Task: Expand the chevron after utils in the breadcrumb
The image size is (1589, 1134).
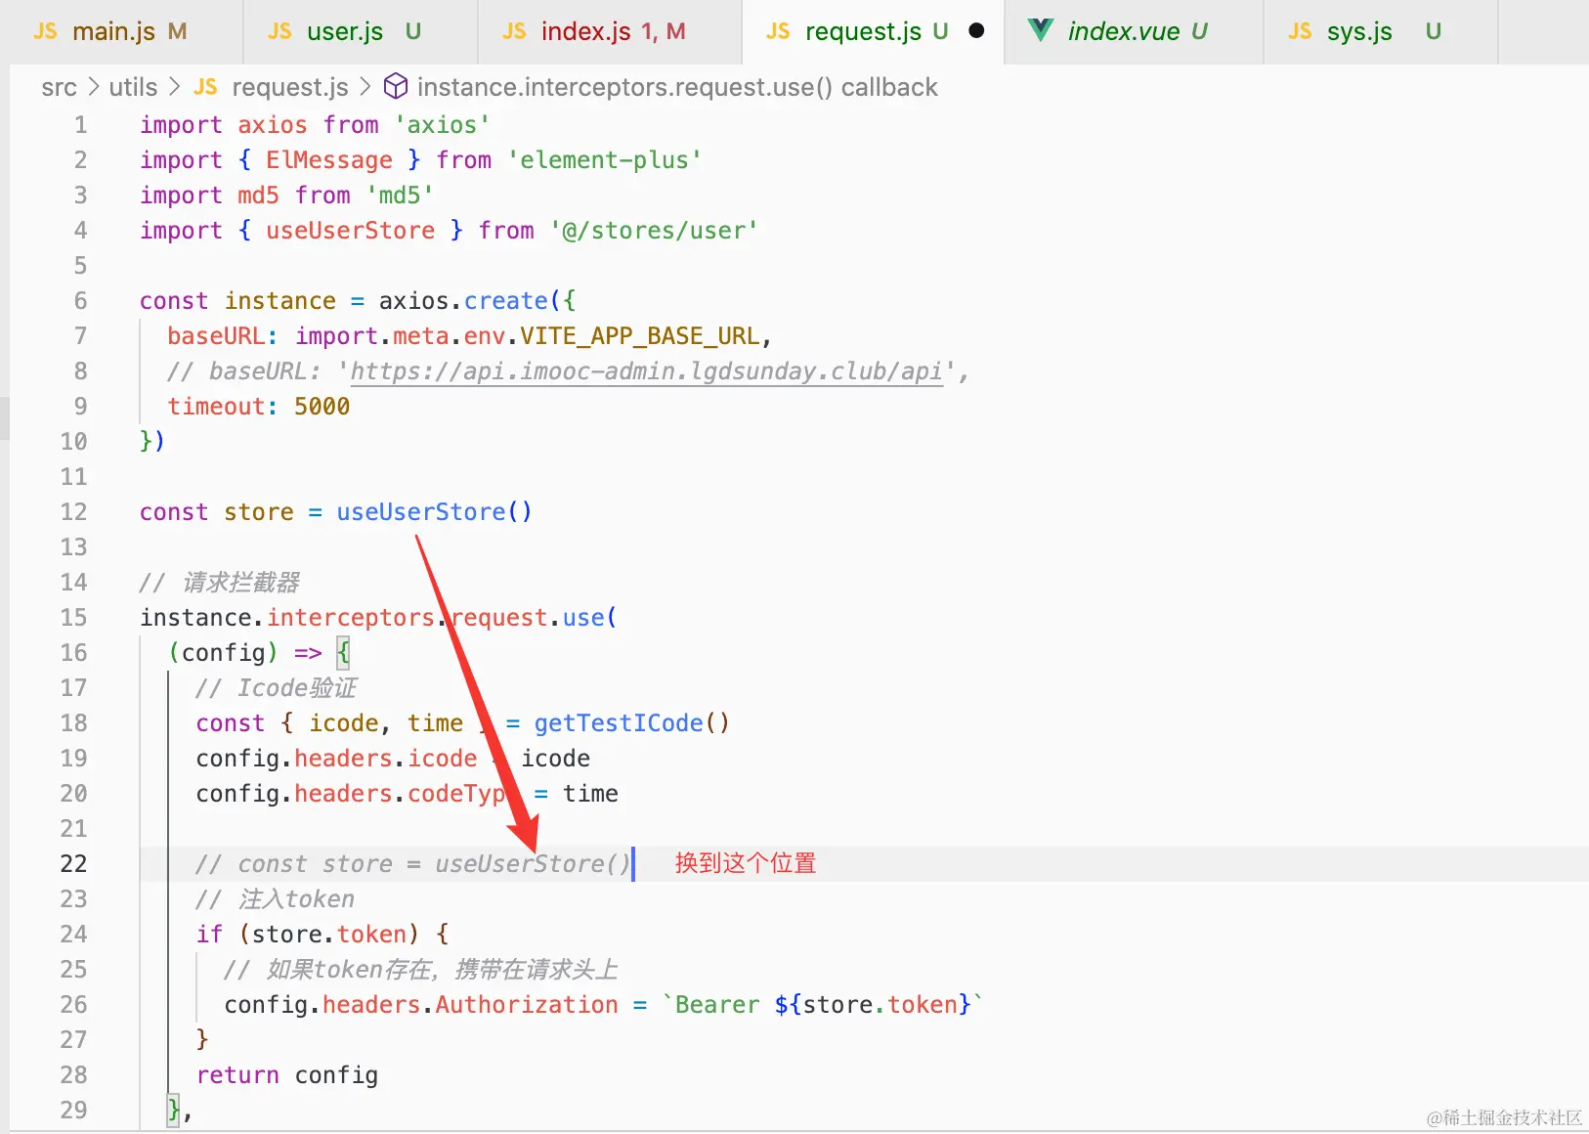Action: point(175,87)
